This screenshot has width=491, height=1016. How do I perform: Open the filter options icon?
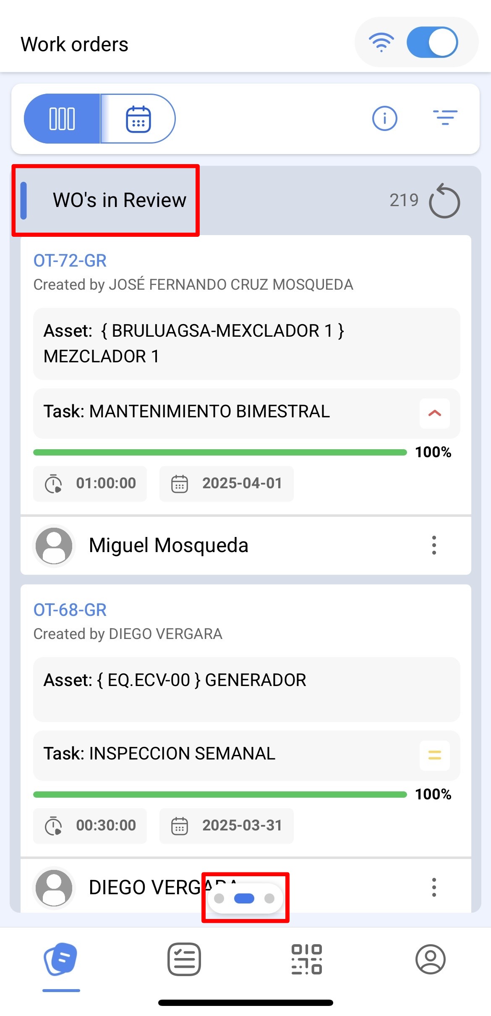(445, 118)
